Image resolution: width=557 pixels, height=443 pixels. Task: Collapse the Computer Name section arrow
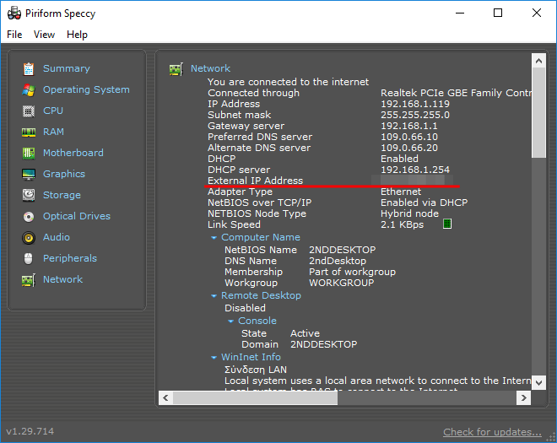(214, 237)
